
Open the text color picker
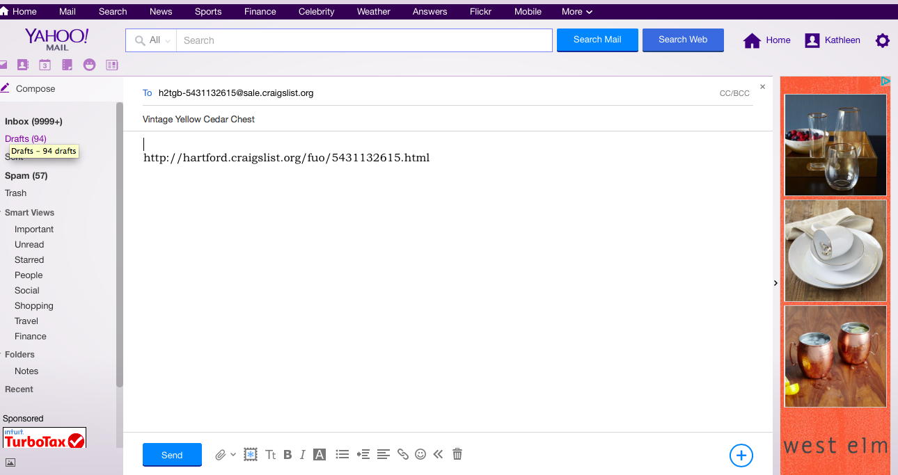point(320,455)
